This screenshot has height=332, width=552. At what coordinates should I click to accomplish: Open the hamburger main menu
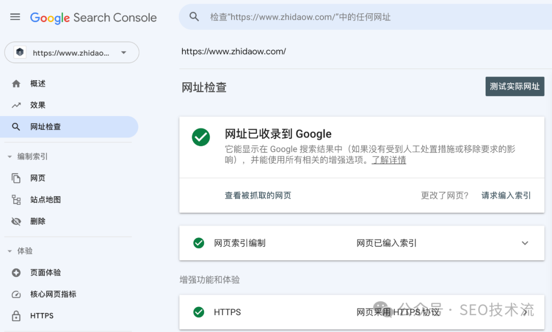[15, 17]
